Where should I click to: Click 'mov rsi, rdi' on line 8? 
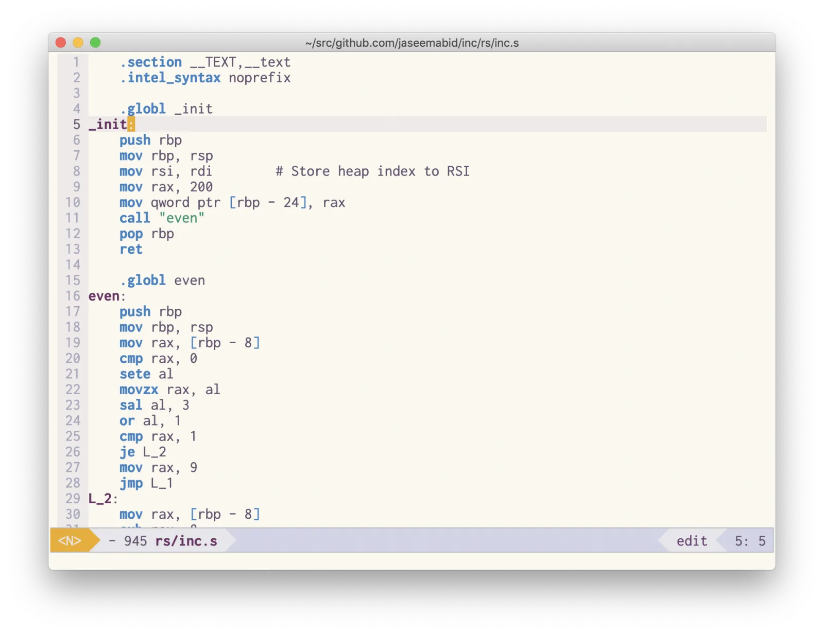click(166, 171)
